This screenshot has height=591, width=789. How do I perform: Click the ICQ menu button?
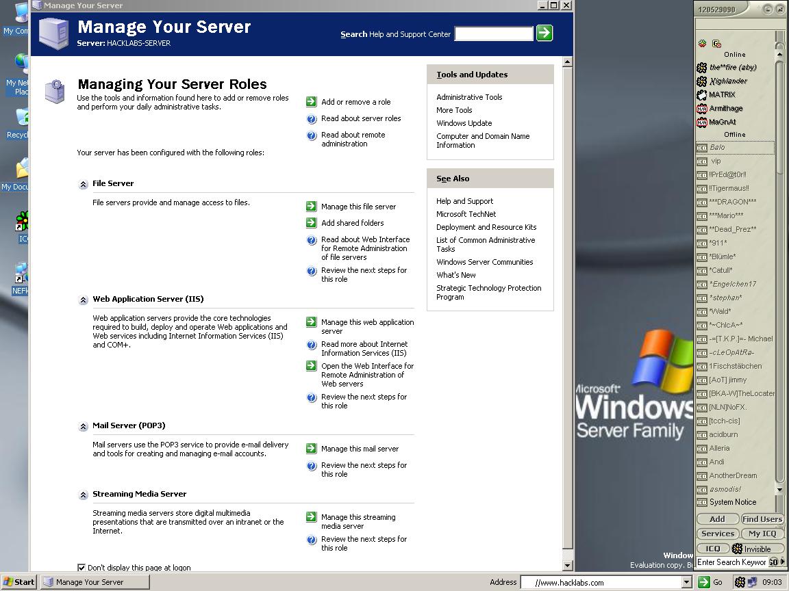713,549
